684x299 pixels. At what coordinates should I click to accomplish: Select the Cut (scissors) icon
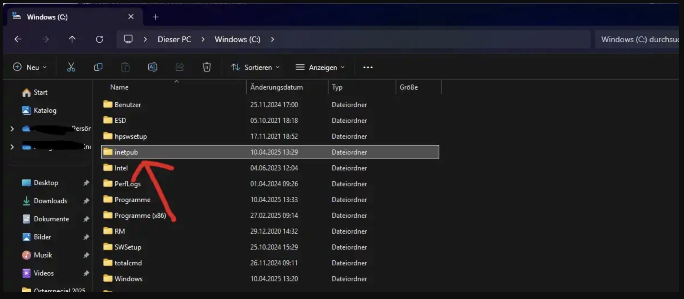coord(71,67)
